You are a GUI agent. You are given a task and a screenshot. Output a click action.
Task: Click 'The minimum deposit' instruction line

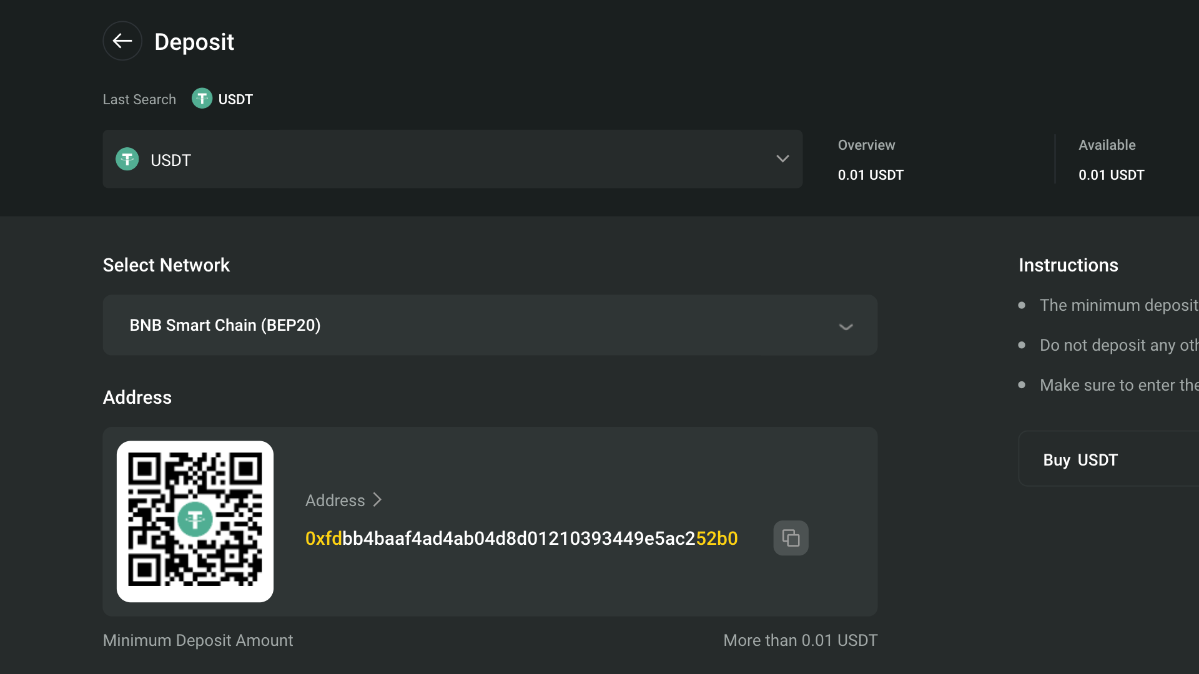[x=1119, y=305]
